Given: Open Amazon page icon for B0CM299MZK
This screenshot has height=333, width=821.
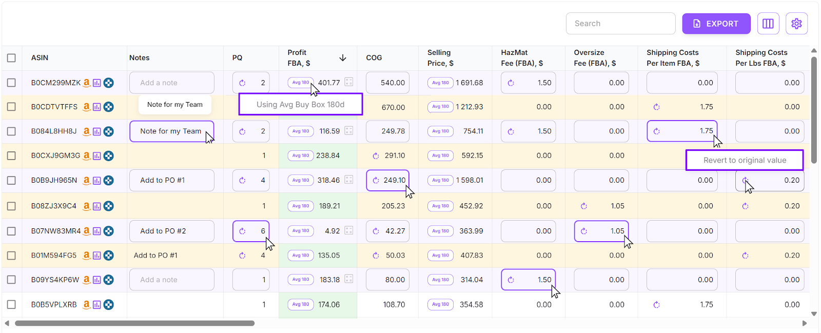Looking at the screenshot, I should coord(87,83).
